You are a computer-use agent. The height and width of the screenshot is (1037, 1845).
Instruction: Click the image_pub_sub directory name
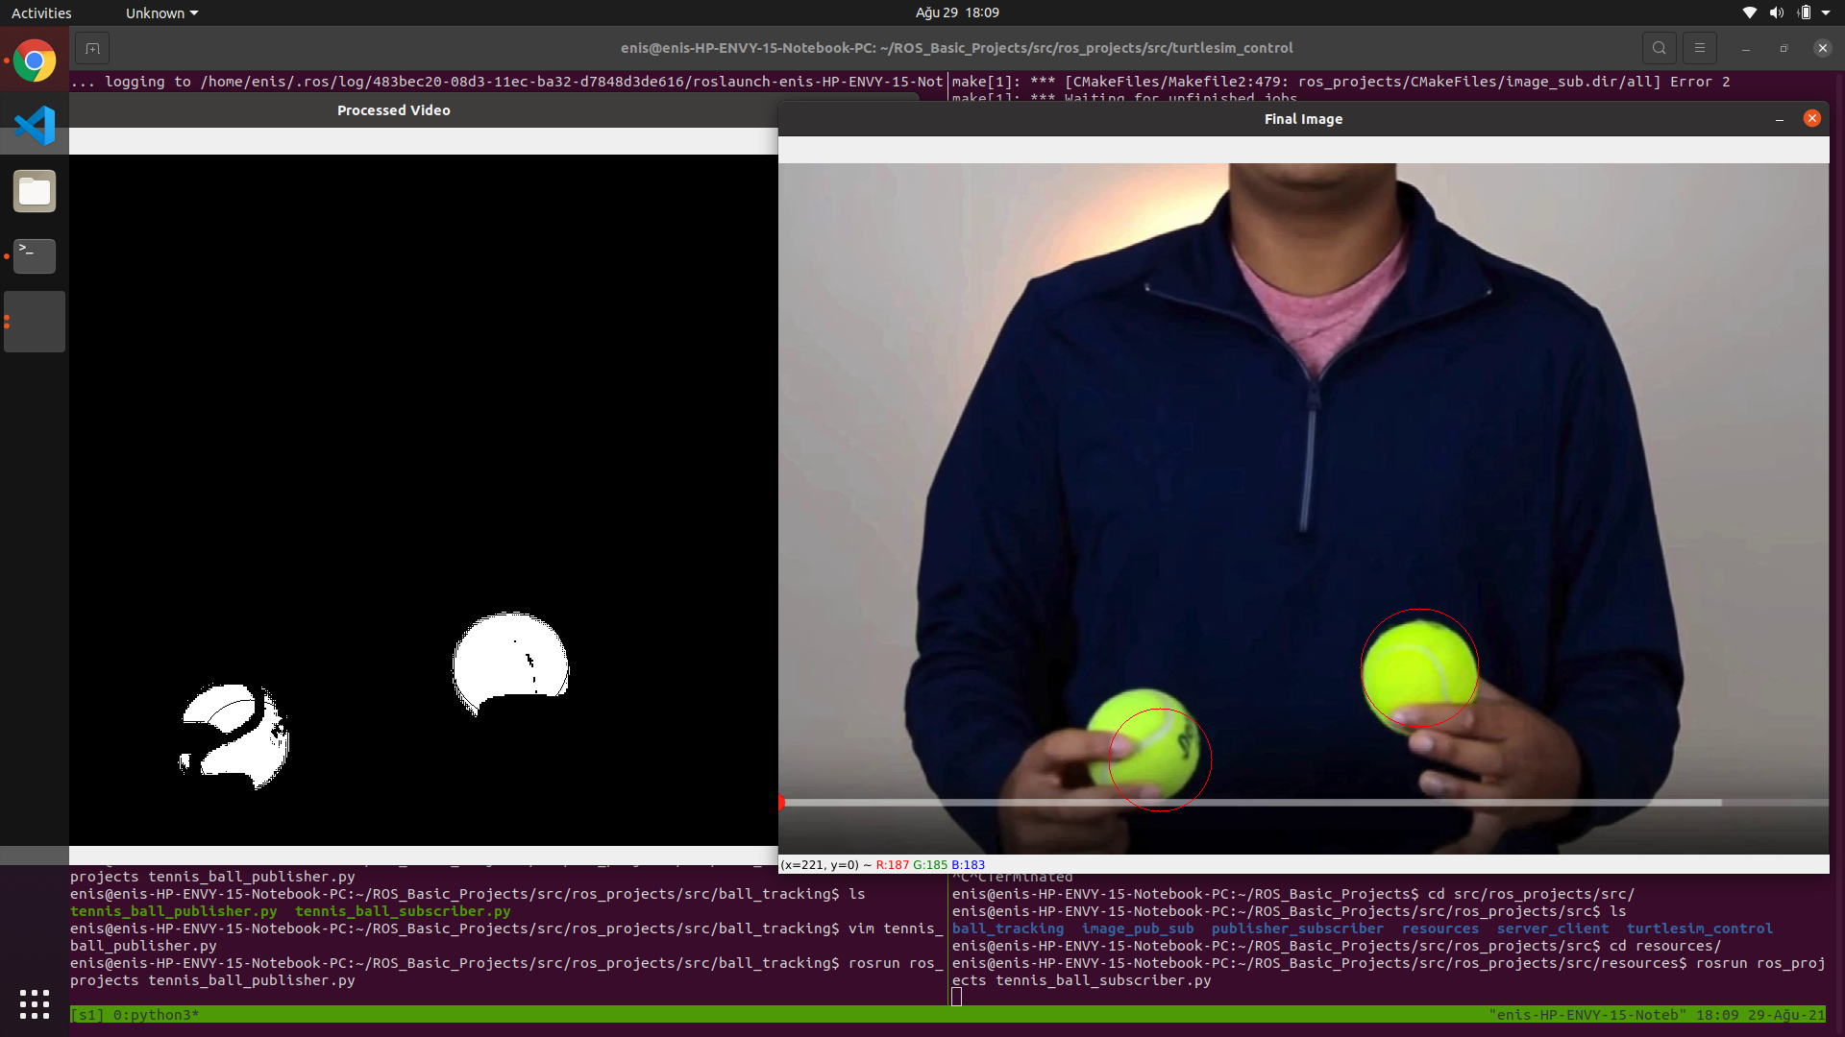coord(1138,928)
